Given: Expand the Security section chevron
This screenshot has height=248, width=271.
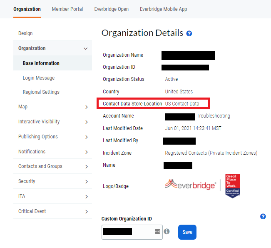Looking at the screenshot, I should 87,182.
